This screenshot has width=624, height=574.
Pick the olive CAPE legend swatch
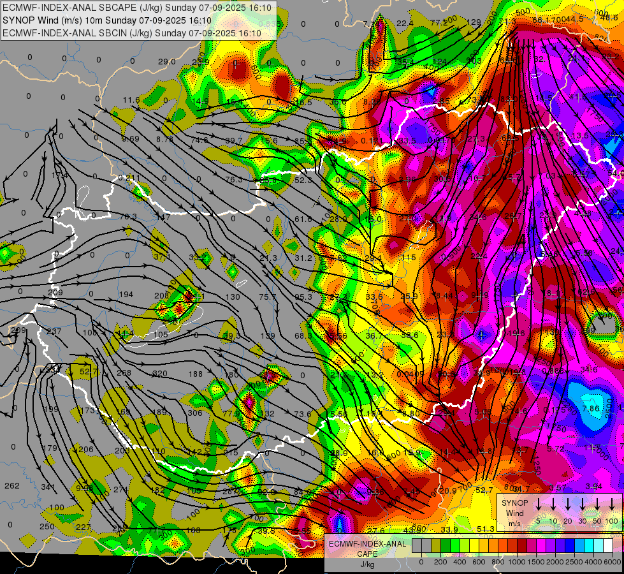click(436, 545)
